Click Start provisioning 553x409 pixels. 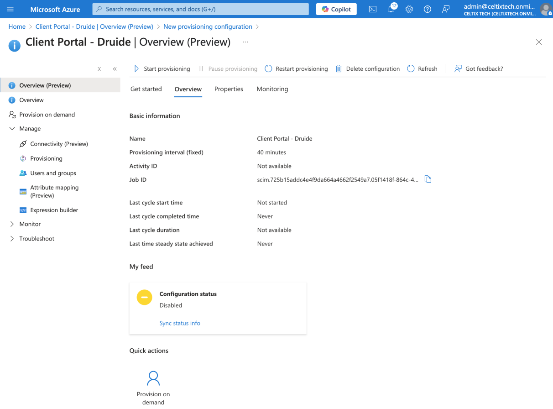162,69
